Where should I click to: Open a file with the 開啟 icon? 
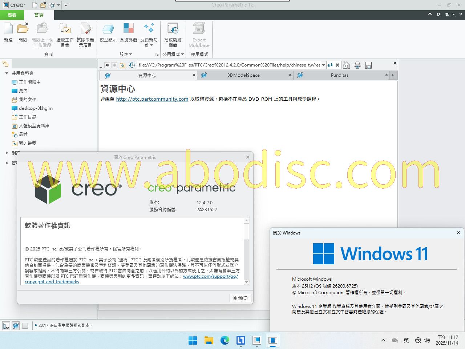coord(23,32)
